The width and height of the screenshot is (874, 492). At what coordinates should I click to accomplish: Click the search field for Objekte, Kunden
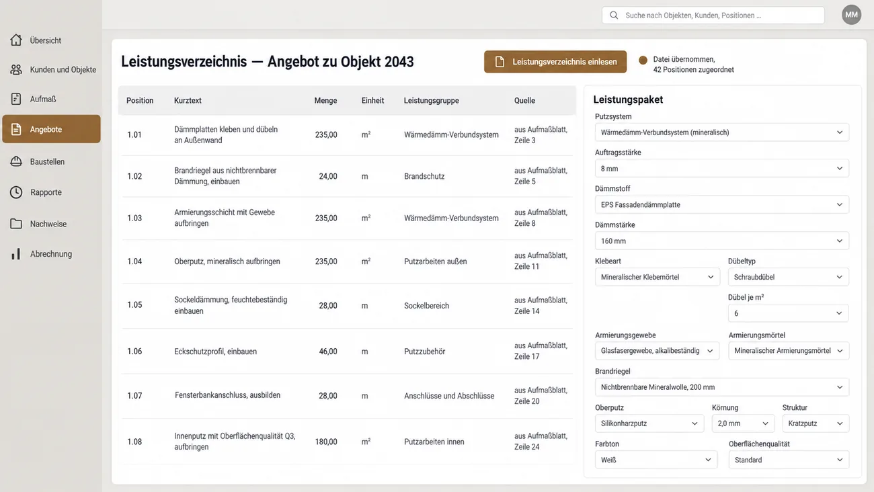tap(713, 15)
